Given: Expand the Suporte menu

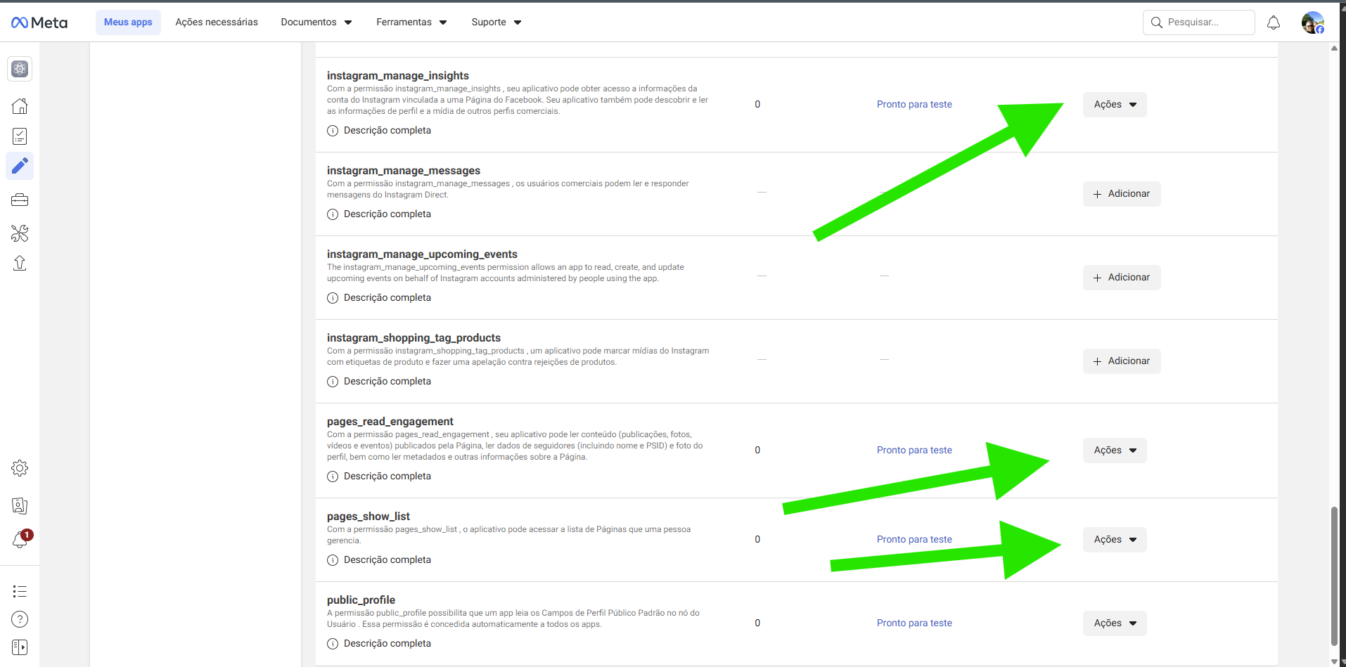Looking at the screenshot, I should (496, 22).
